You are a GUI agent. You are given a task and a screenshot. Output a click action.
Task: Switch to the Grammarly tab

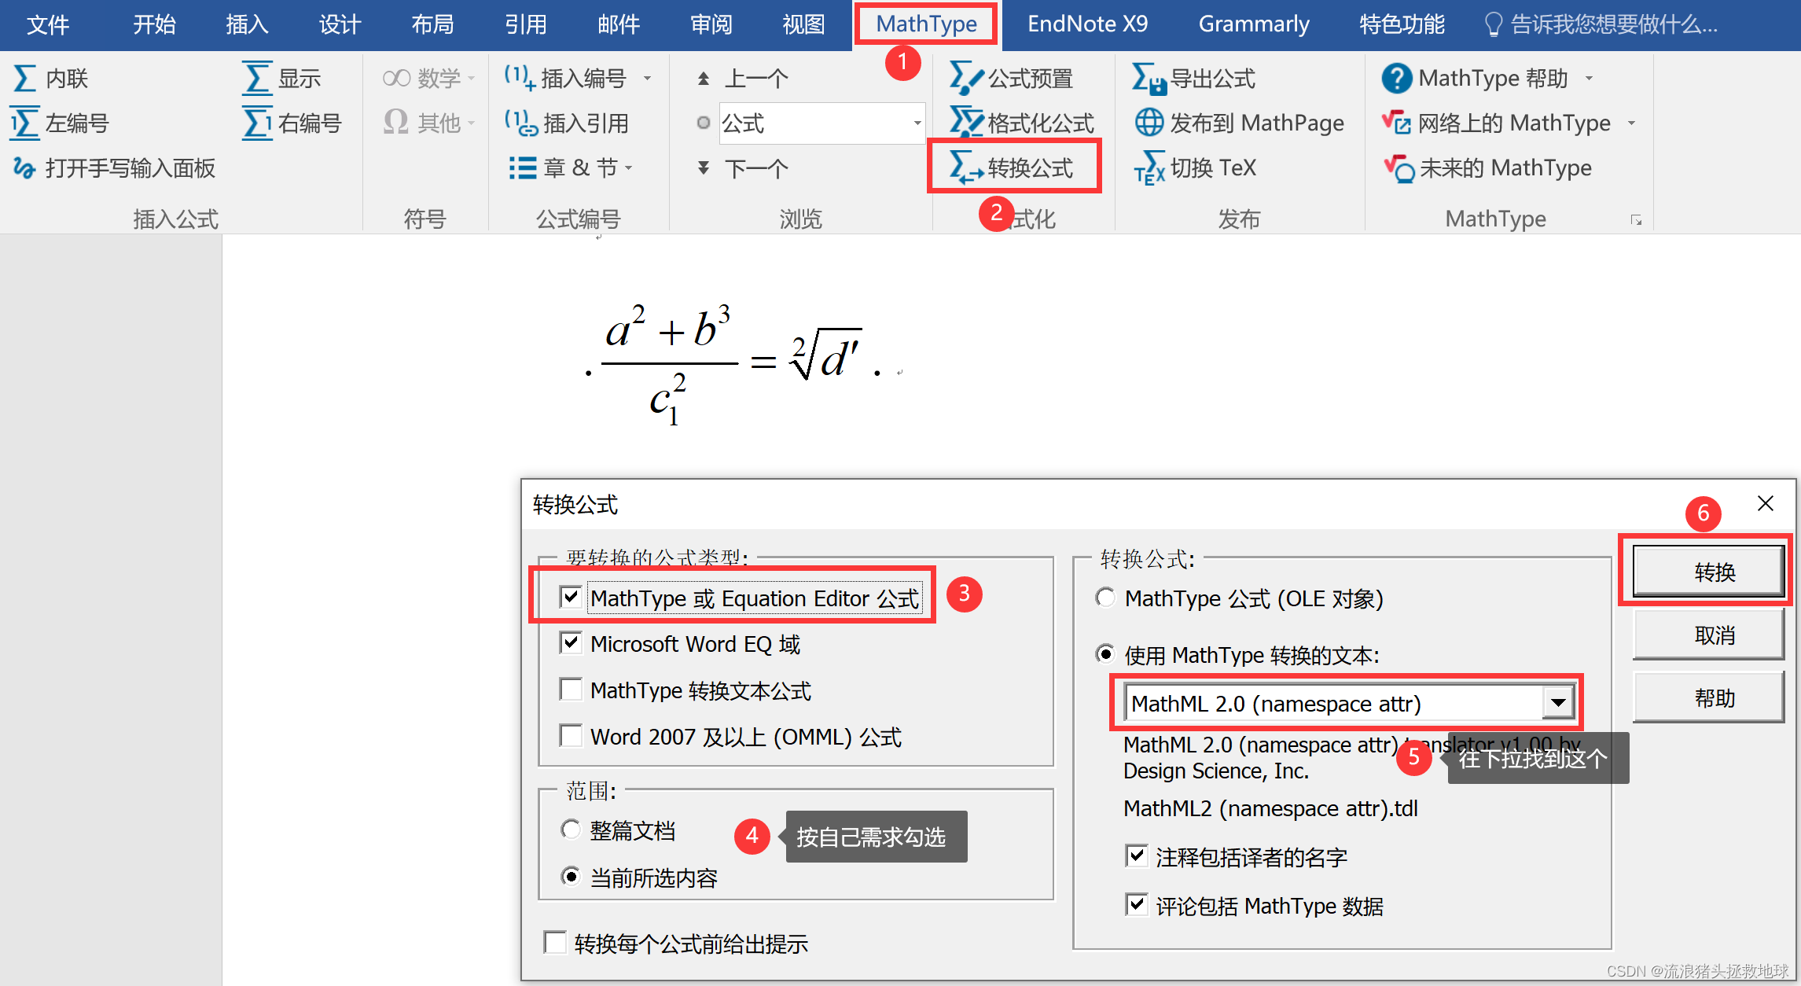1254,24
